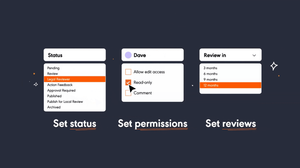
Task: Pick Approval Required status
Action: (61, 90)
